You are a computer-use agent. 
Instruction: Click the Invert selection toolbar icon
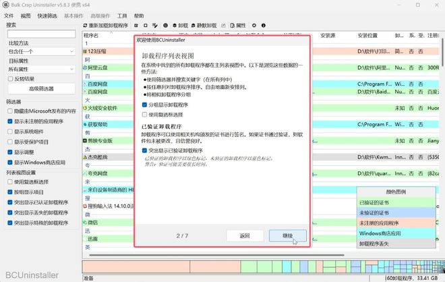154,26
